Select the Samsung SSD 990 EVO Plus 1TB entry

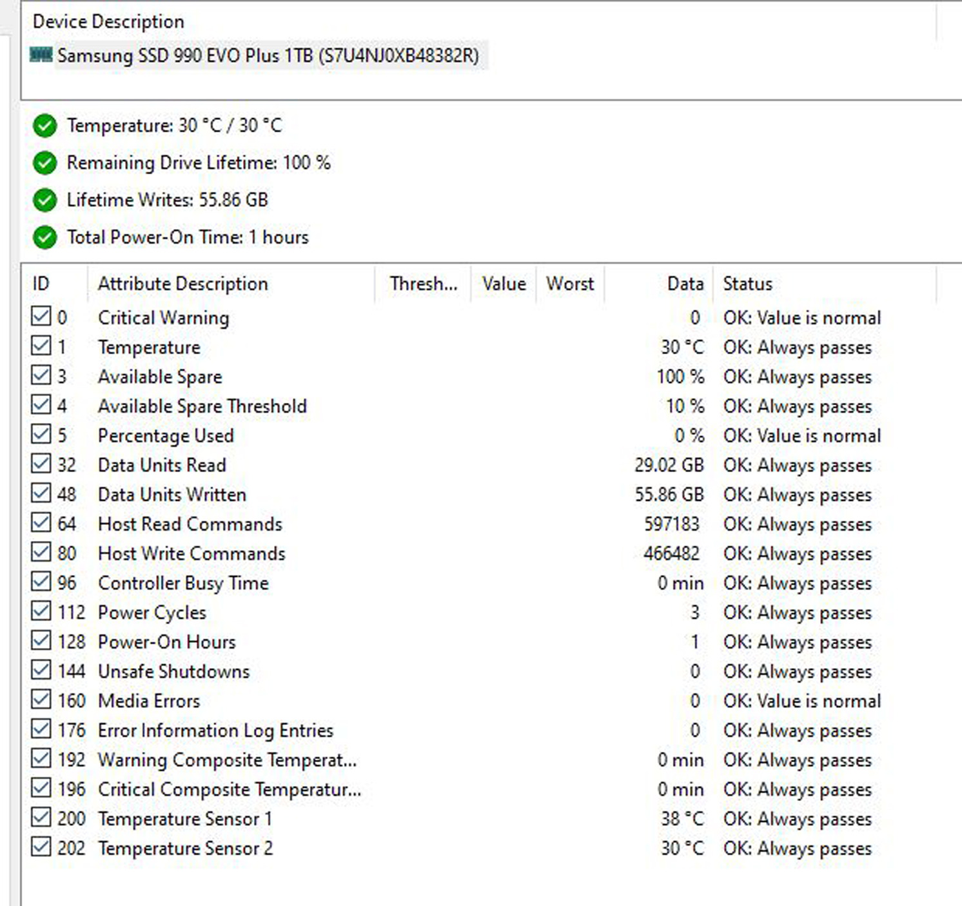click(268, 55)
